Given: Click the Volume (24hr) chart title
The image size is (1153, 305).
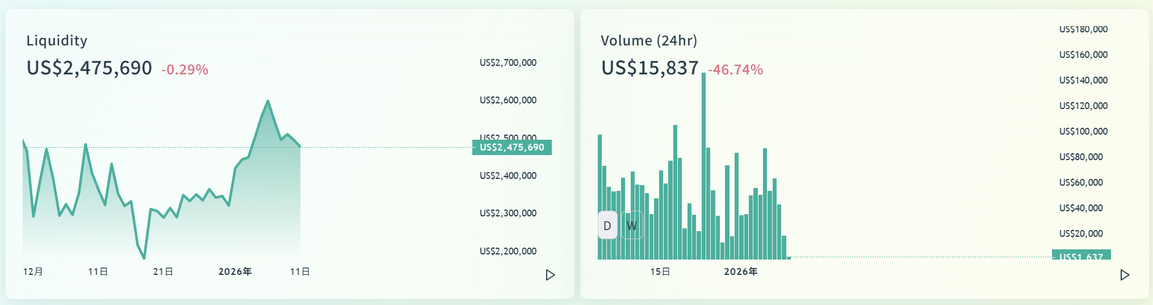Looking at the screenshot, I should coord(649,40).
